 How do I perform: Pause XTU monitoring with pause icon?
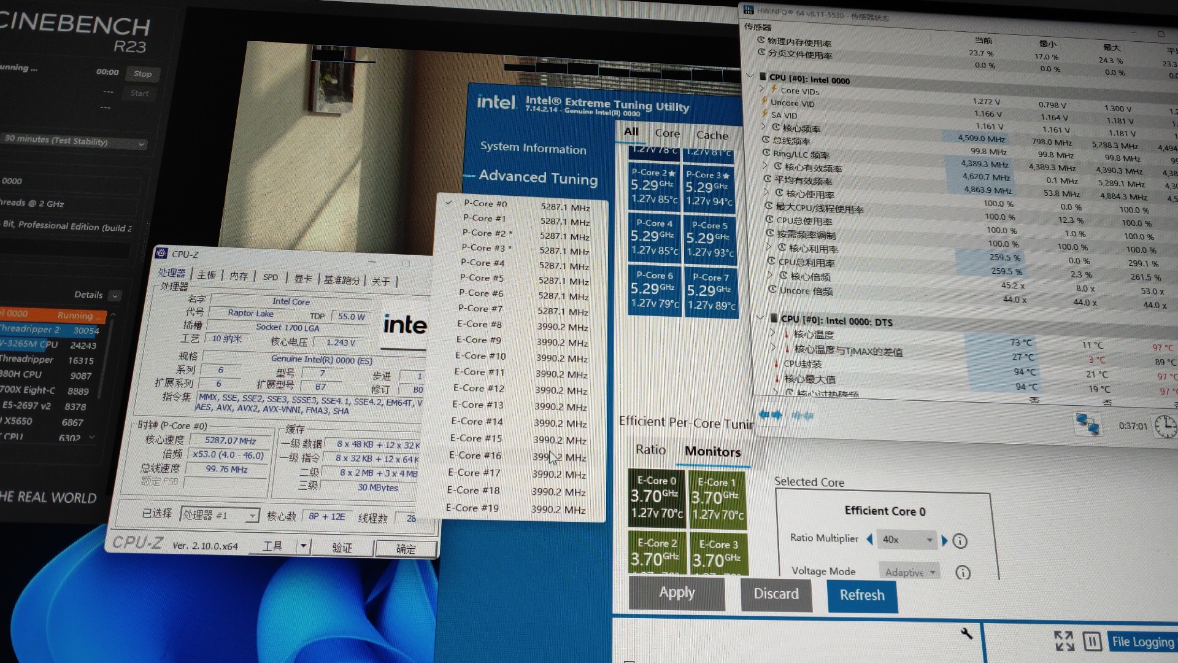[1091, 642]
